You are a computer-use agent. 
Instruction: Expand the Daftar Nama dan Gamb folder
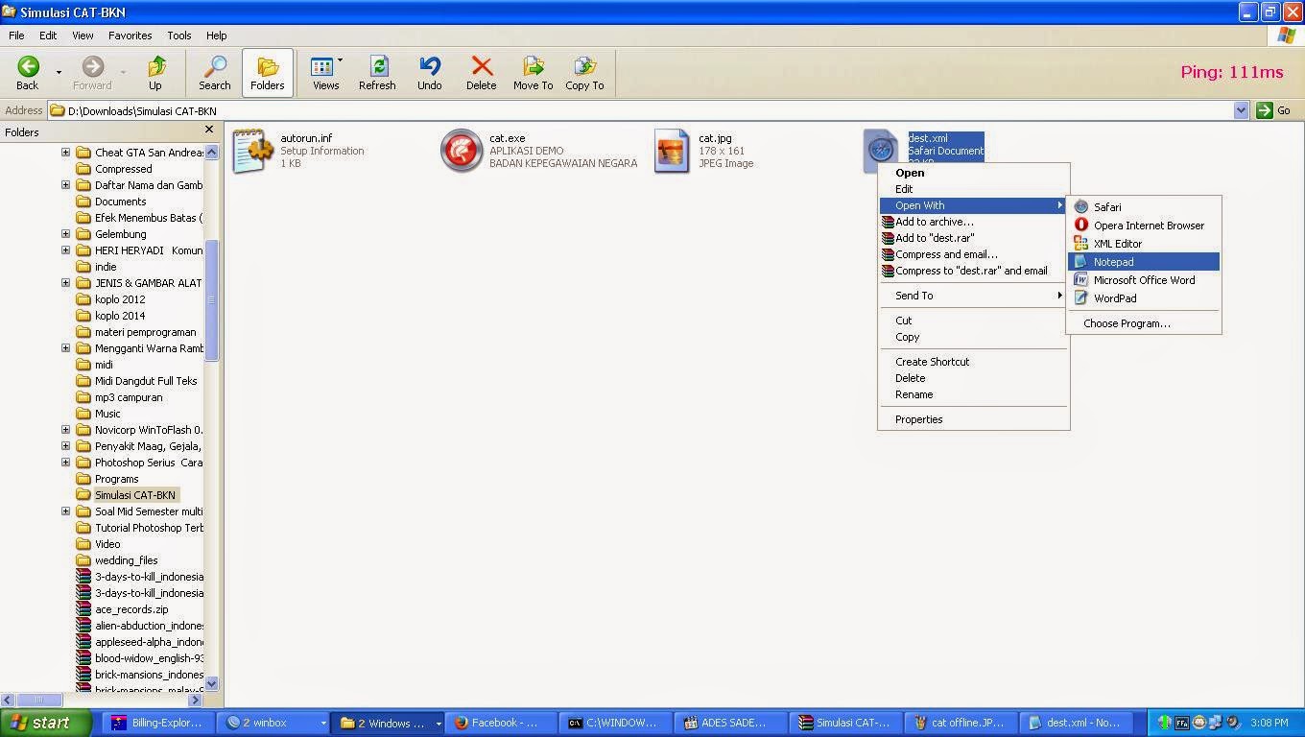click(x=65, y=185)
